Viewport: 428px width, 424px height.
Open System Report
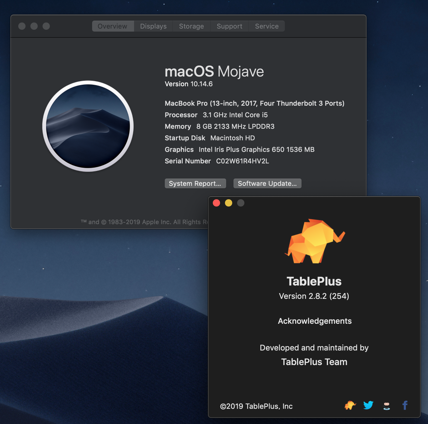pos(195,183)
